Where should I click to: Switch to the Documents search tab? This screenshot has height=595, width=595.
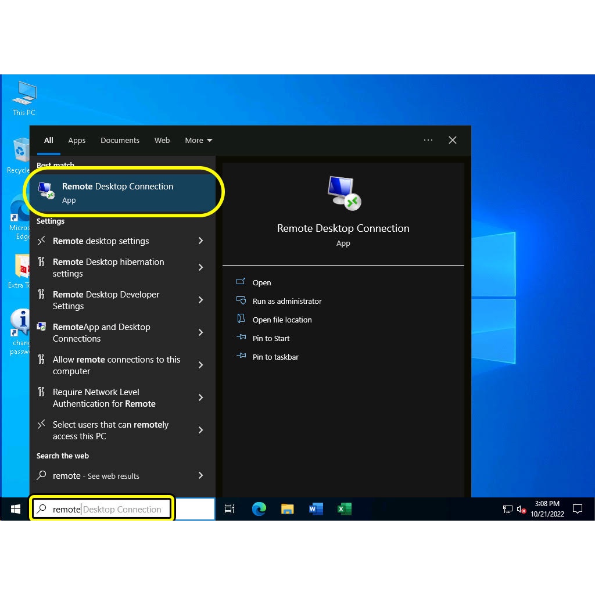(x=120, y=141)
